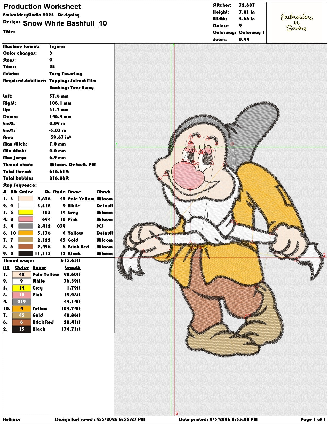Click the Trims value 28
The image size is (329, 425).
point(52,67)
